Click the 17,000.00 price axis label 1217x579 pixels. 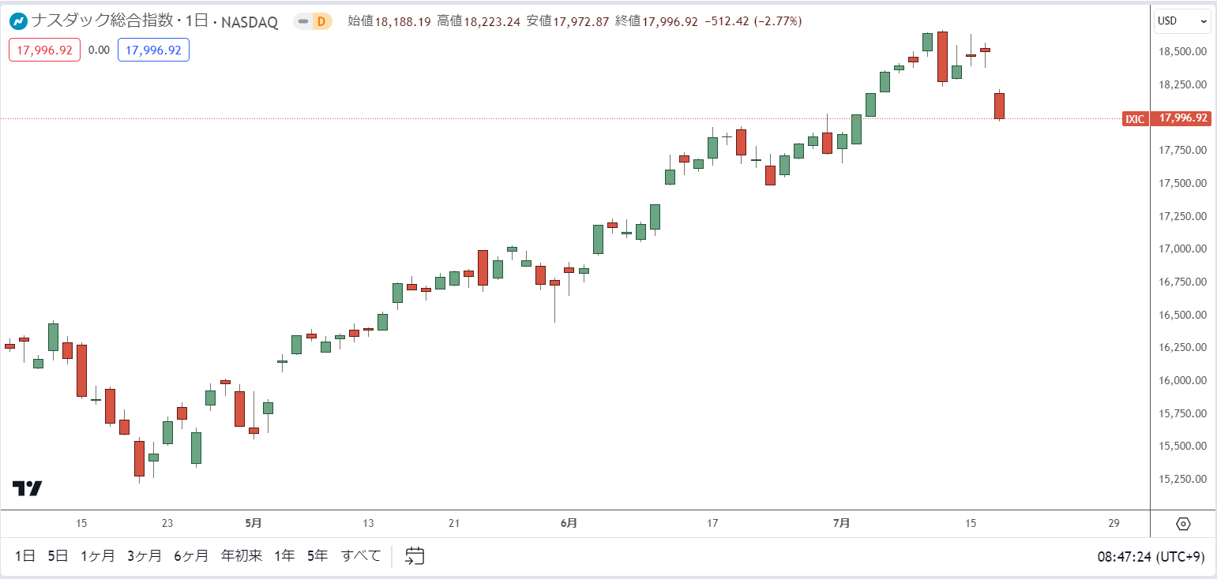[1181, 248]
